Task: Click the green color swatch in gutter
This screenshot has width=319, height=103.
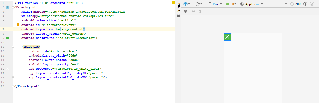Action: (x=8, y=38)
